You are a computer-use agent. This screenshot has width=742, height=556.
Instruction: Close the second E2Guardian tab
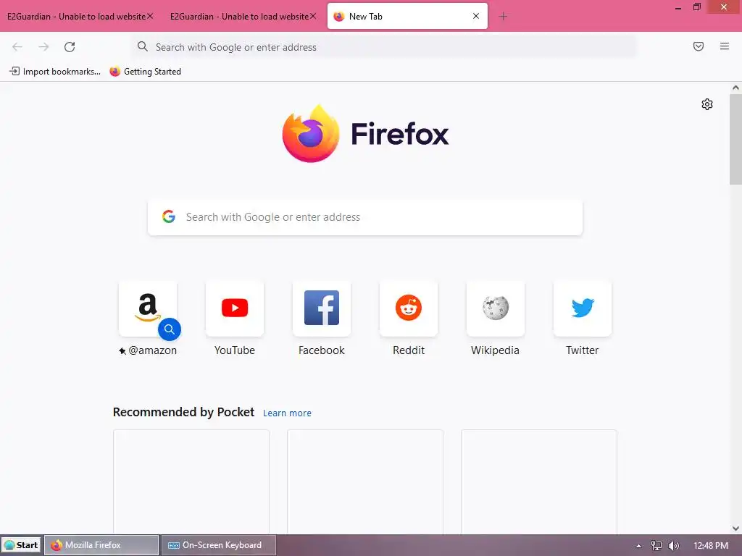(x=313, y=16)
